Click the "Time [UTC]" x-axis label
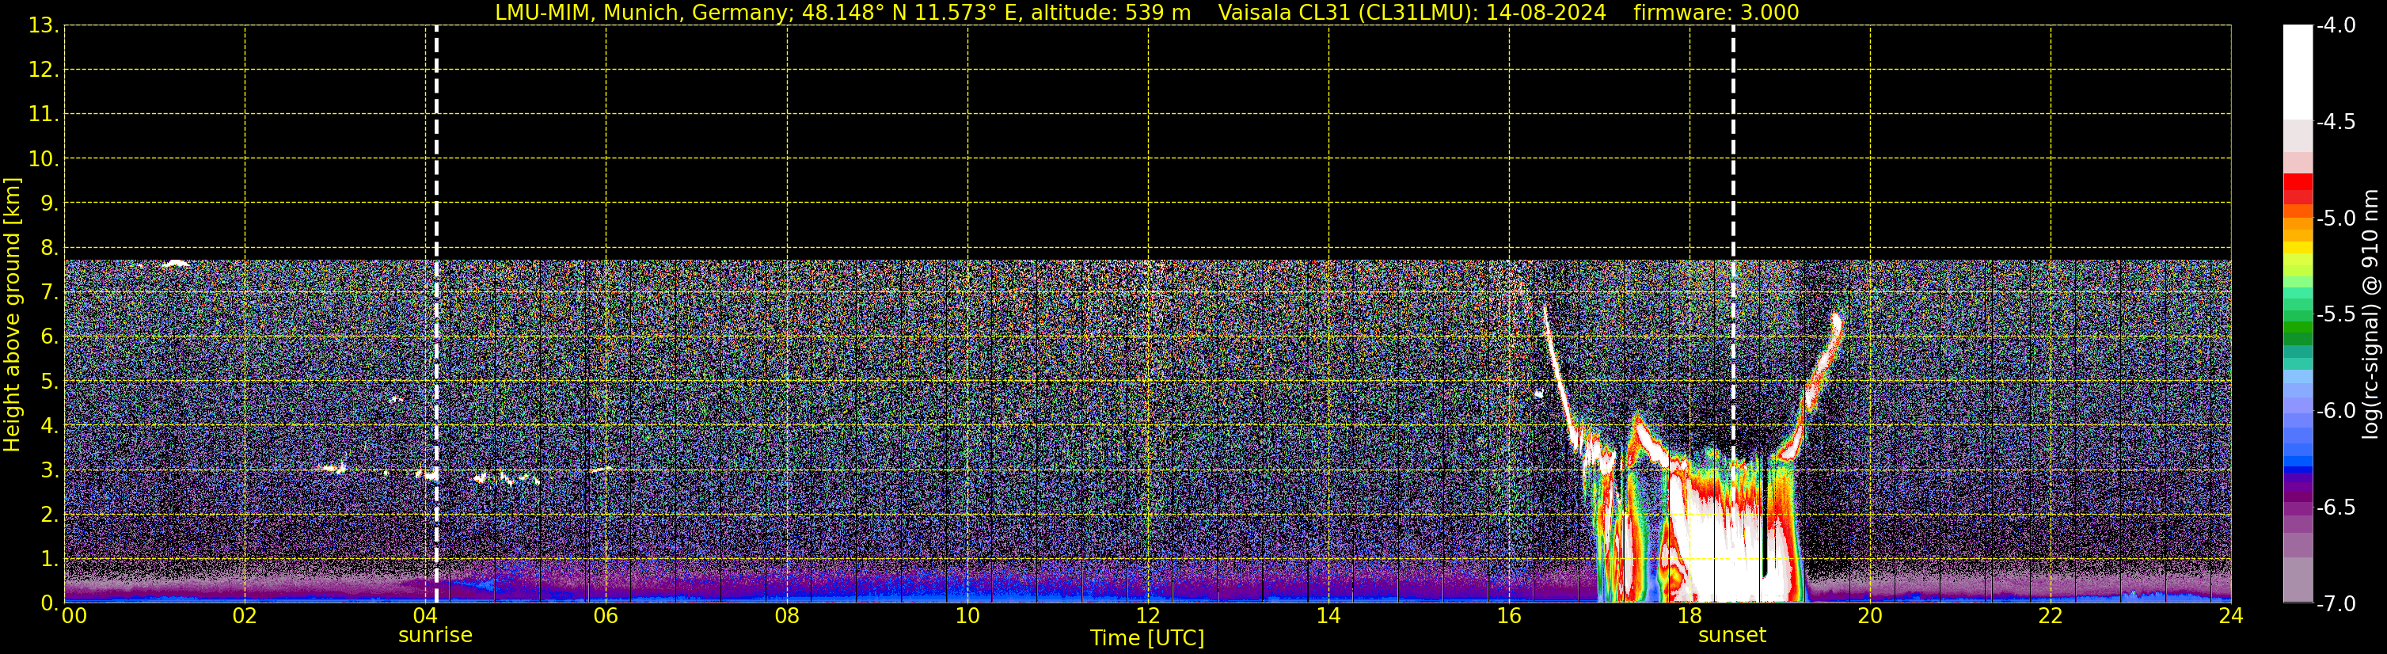The width and height of the screenshot is (2387, 654). [x=1146, y=638]
